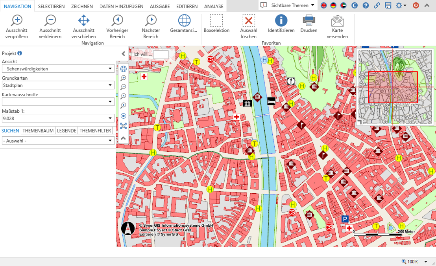Switch language with the German flag
The width and height of the screenshot is (436, 266).
333,6
